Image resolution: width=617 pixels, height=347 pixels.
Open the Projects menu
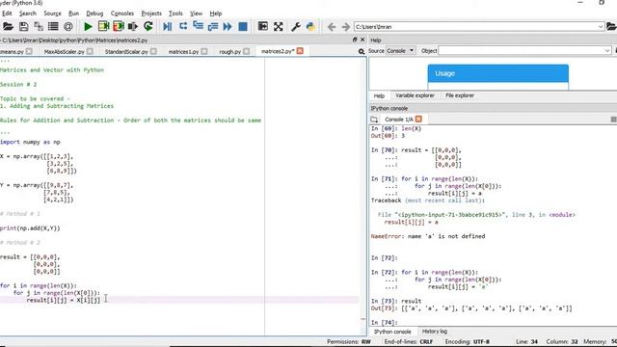click(x=151, y=13)
